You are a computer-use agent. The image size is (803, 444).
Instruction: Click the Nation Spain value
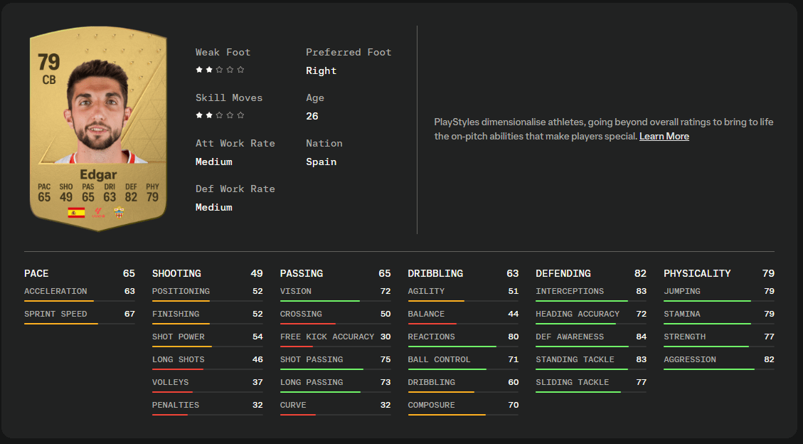321,162
